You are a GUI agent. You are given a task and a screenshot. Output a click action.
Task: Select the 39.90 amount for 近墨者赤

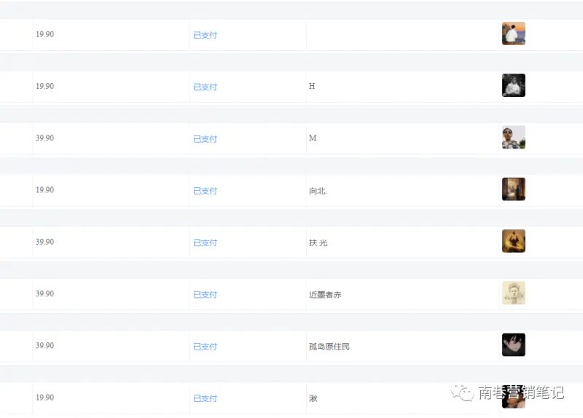click(x=44, y=293)
